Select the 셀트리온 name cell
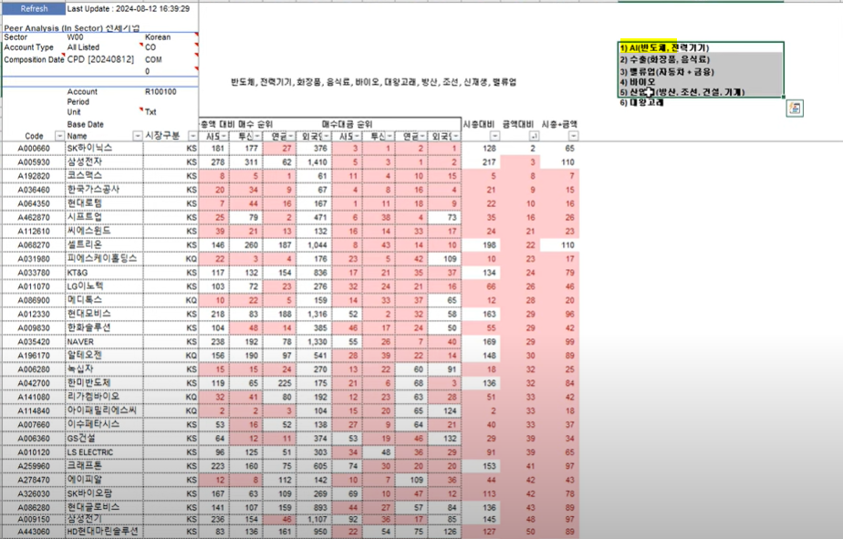The height and width of the screenshot is (539, 843). tap(104, 245)
